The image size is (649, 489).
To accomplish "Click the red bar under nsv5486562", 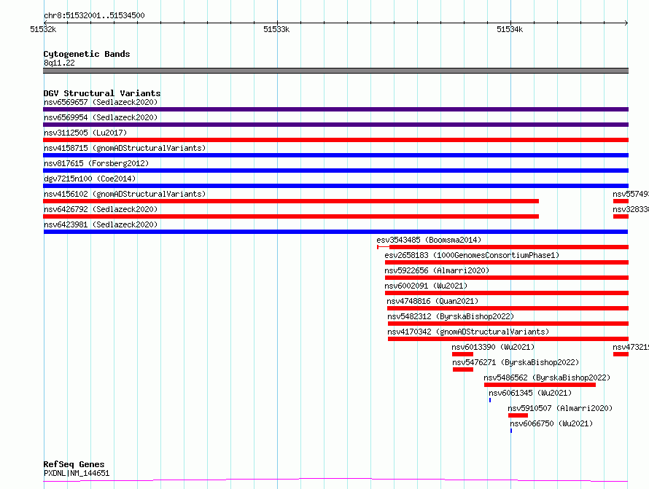I will (x=540, y=385).
